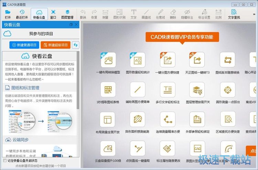Click 多行文字轻松标注 feature icon
Image resolution: width=258 pixels, height=170 pixels.
click(168, 90)
